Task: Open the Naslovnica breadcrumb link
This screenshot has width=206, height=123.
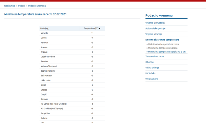Action: click(x=10, y=6)
